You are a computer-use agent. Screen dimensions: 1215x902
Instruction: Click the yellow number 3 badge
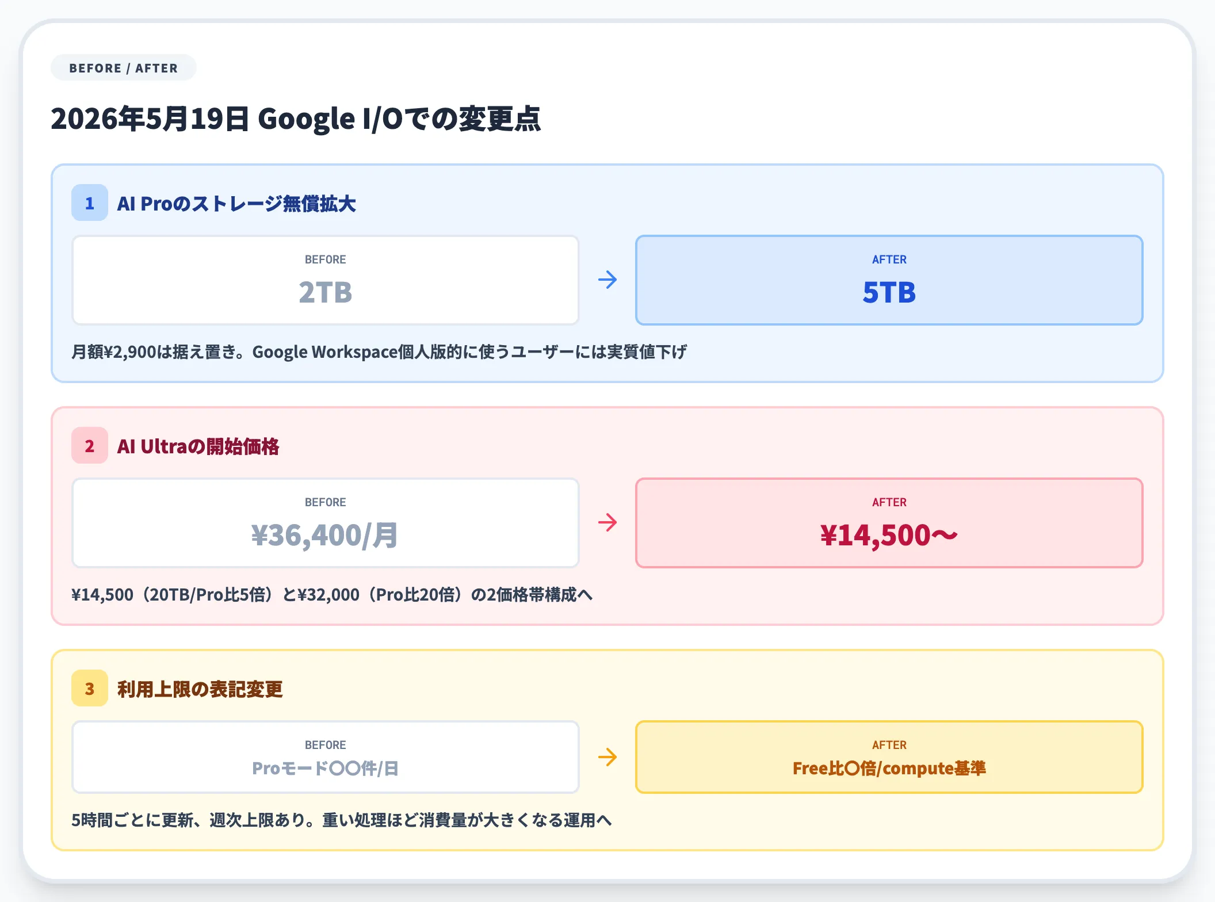coord(90,688)
